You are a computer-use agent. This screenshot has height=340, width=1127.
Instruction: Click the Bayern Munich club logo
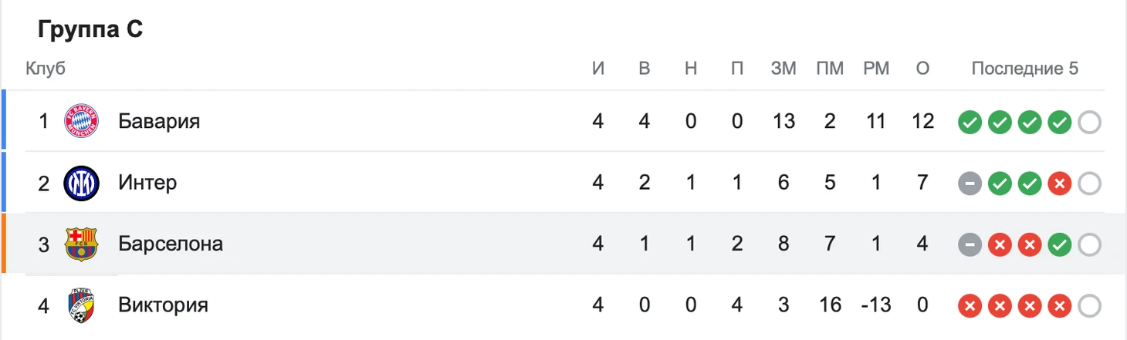tap(81, 121)
